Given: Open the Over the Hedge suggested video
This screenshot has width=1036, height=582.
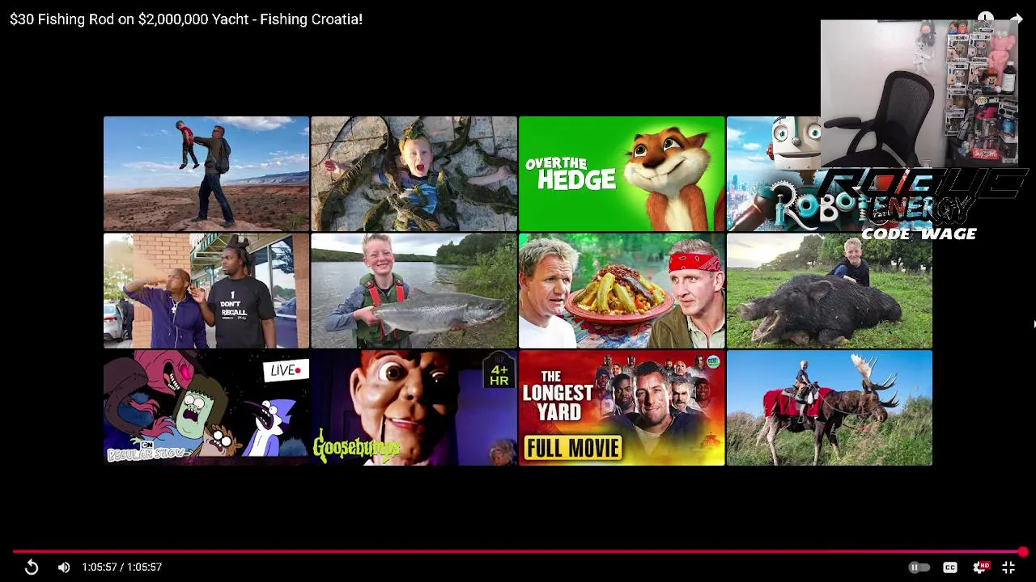Looking at the screenshot, I should point(622,174).
